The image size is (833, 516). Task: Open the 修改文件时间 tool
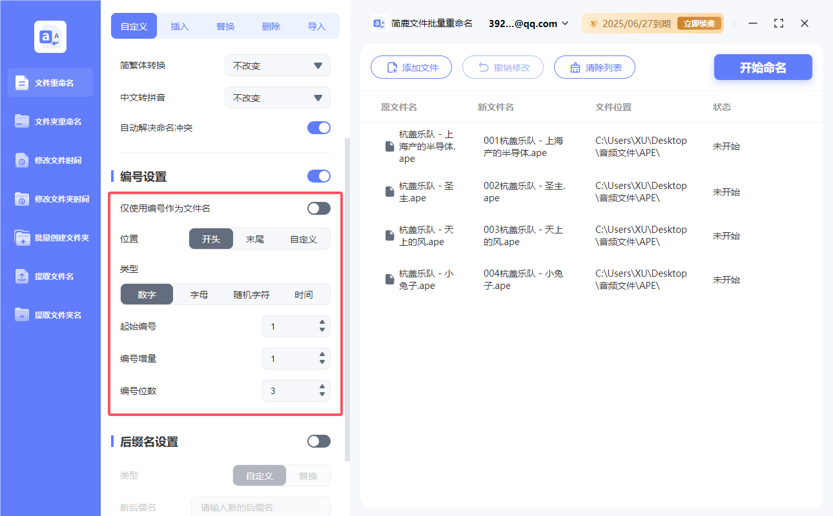click(x=50, y=160)
